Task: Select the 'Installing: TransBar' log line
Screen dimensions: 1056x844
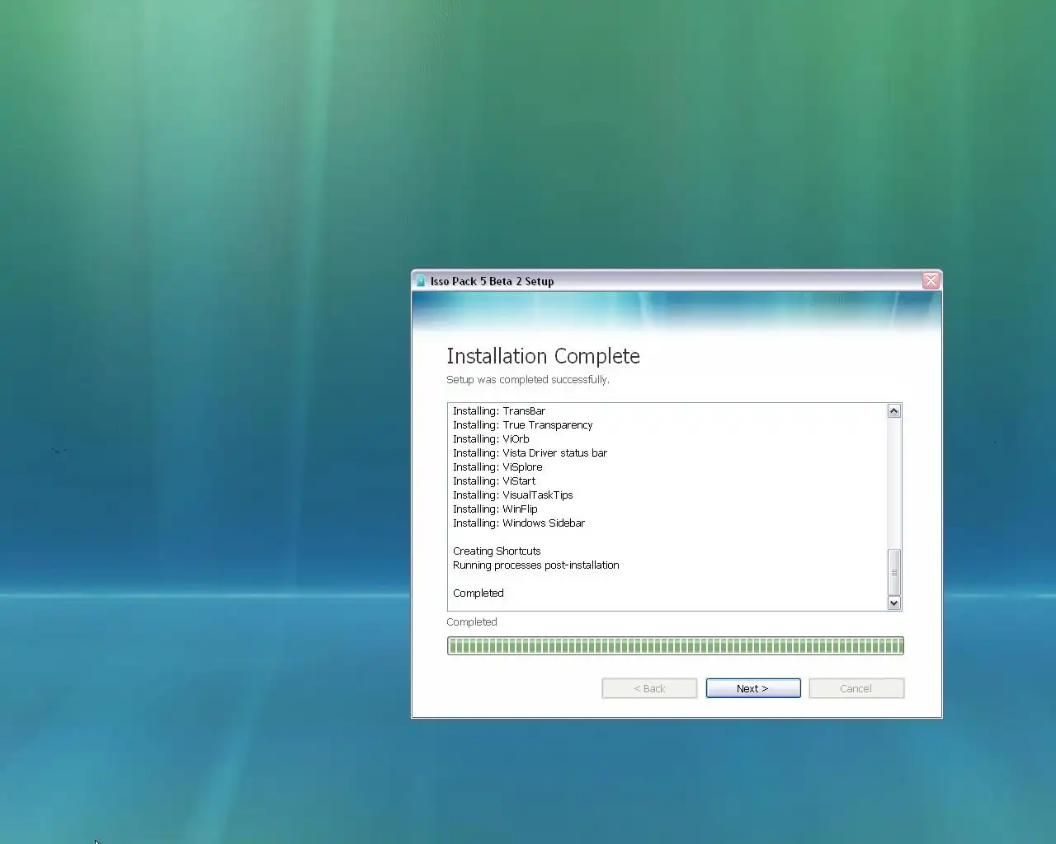Action: coord(499,410)
